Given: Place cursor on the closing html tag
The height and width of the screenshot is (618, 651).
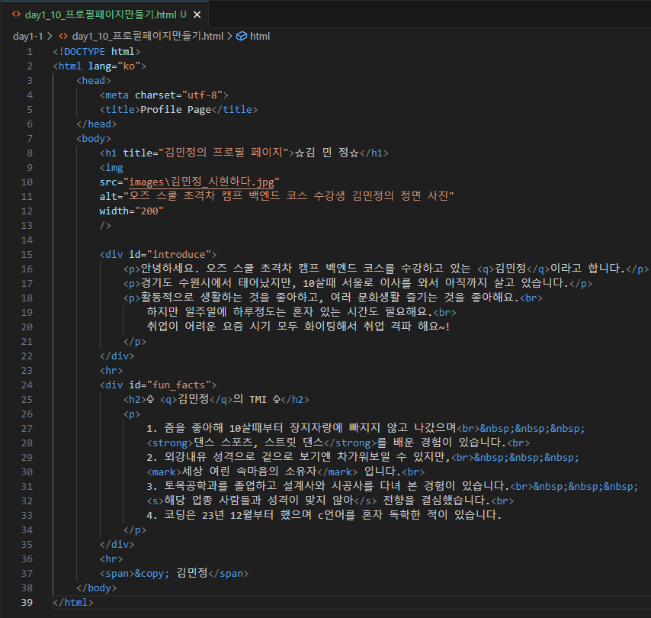Looking at the screenshot, I should tap(73, 602).
